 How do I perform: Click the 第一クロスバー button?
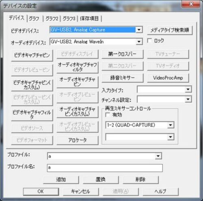click(x=122, y=54)
